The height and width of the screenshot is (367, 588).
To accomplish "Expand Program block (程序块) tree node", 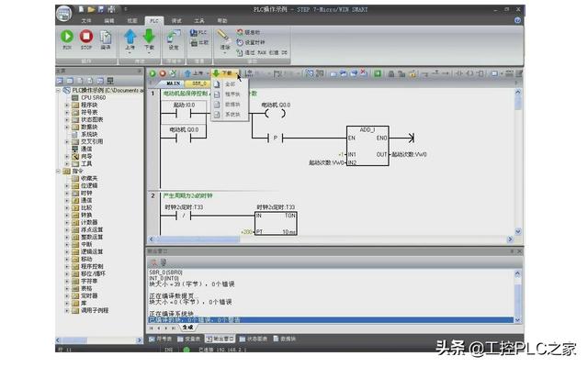I will point(67,106).
